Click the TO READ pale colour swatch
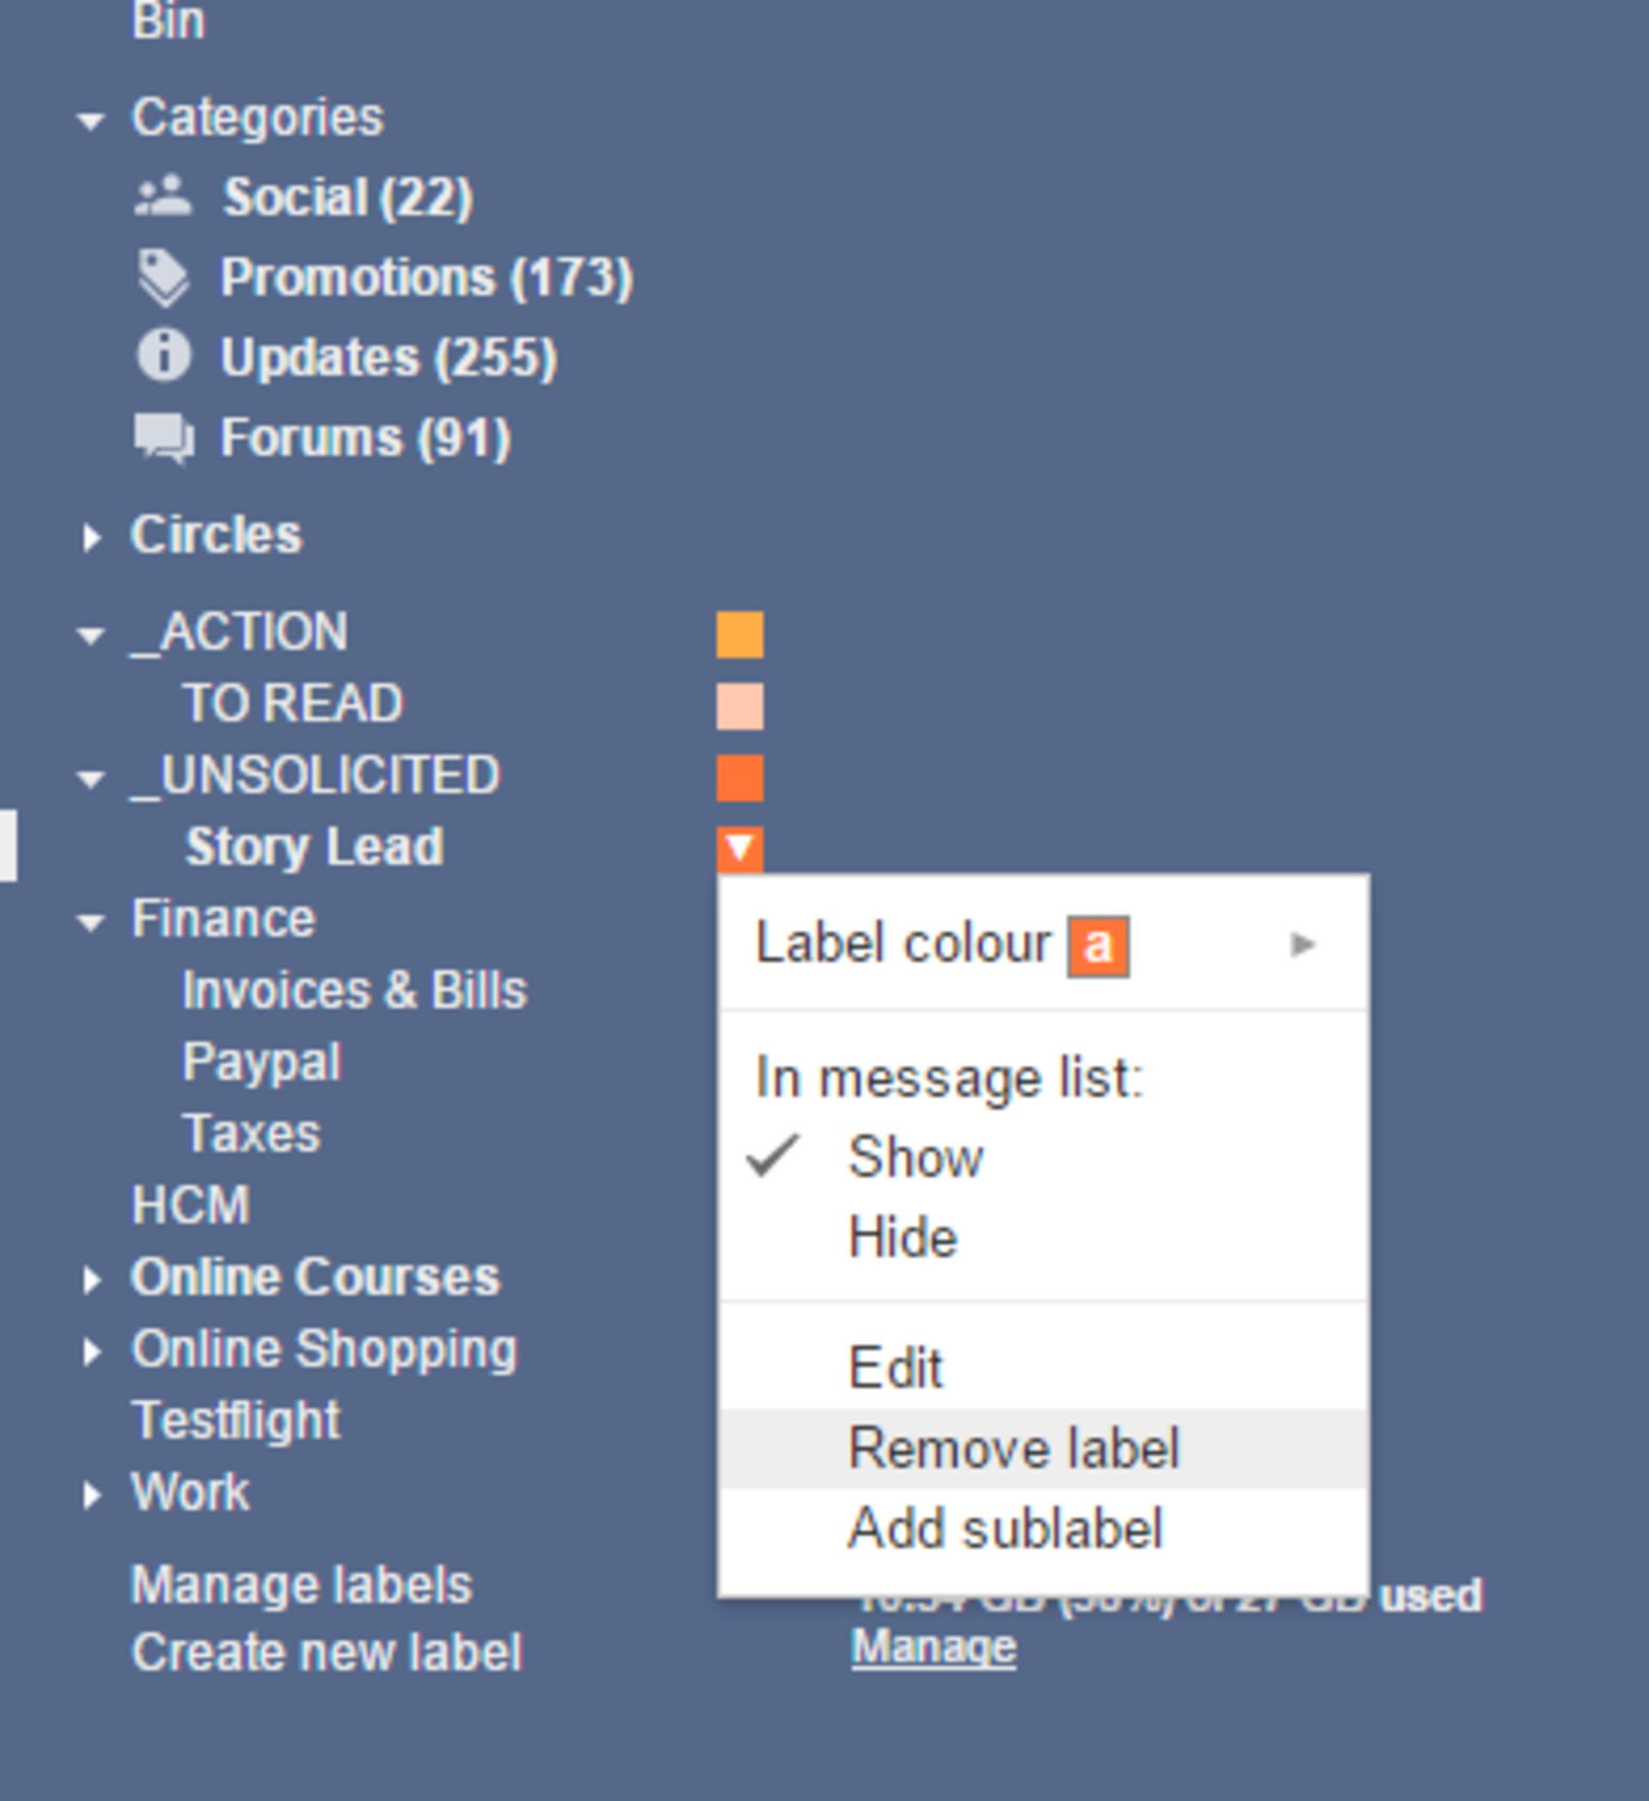This screenshot has width=1649, height=1801. [741, 706]
